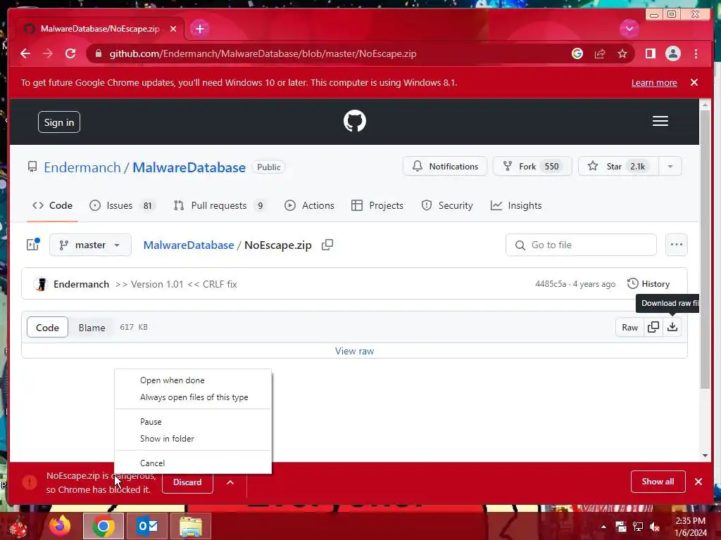Open the master branch dropdown
Viewport: 721px width, 540px height.
tap(90, 245)
